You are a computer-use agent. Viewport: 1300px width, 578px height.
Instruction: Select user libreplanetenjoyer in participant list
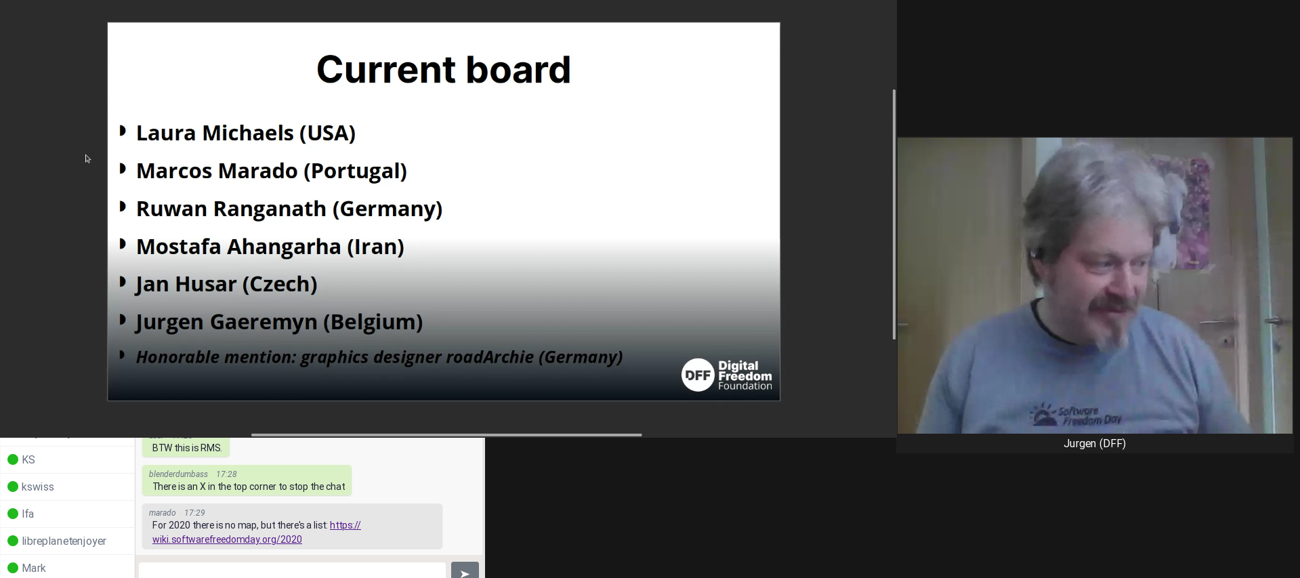click(x=67, y=541)
